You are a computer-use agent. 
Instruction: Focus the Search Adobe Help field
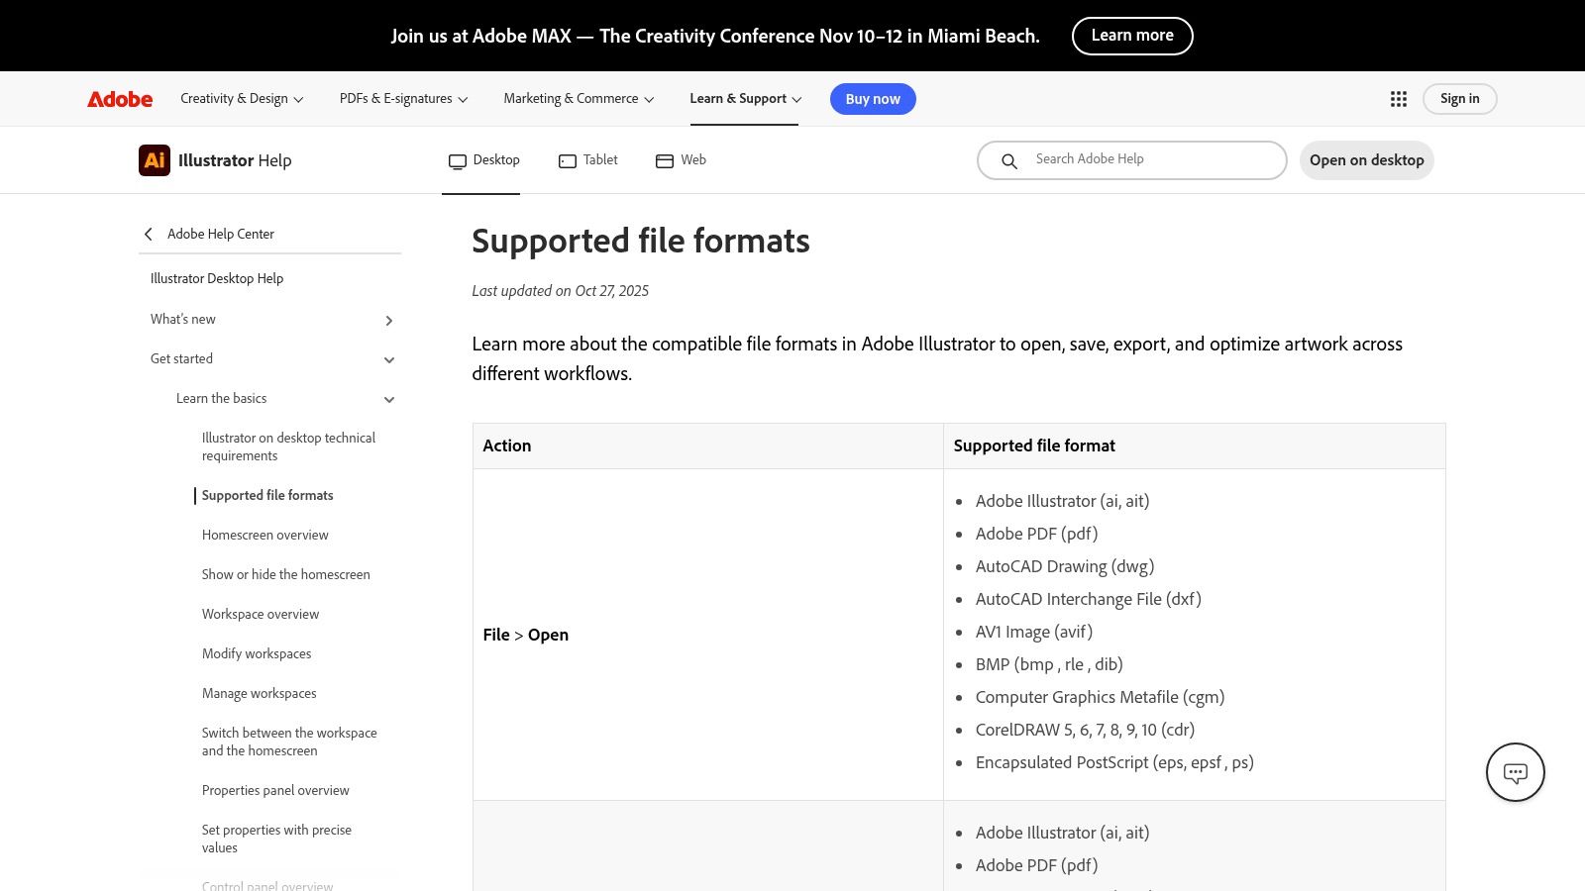coord(1132,160)
